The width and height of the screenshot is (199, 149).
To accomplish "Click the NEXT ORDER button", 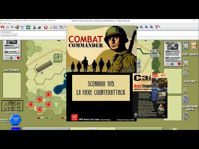I will 54,27.
